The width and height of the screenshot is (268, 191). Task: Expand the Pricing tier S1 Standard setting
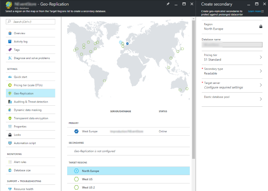(232, 58)
